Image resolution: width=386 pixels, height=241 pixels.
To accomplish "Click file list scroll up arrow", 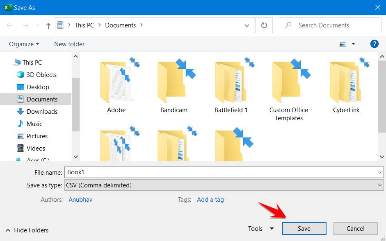I will [382, 56].
